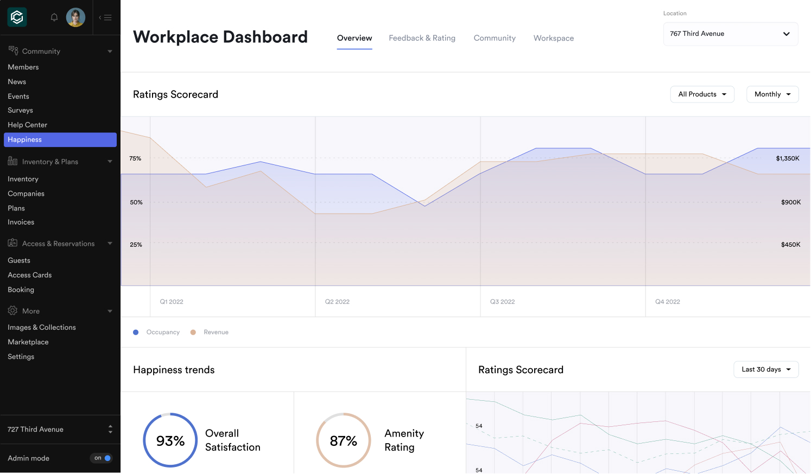Click the Access & Reservations section icon

pos(13,243)
